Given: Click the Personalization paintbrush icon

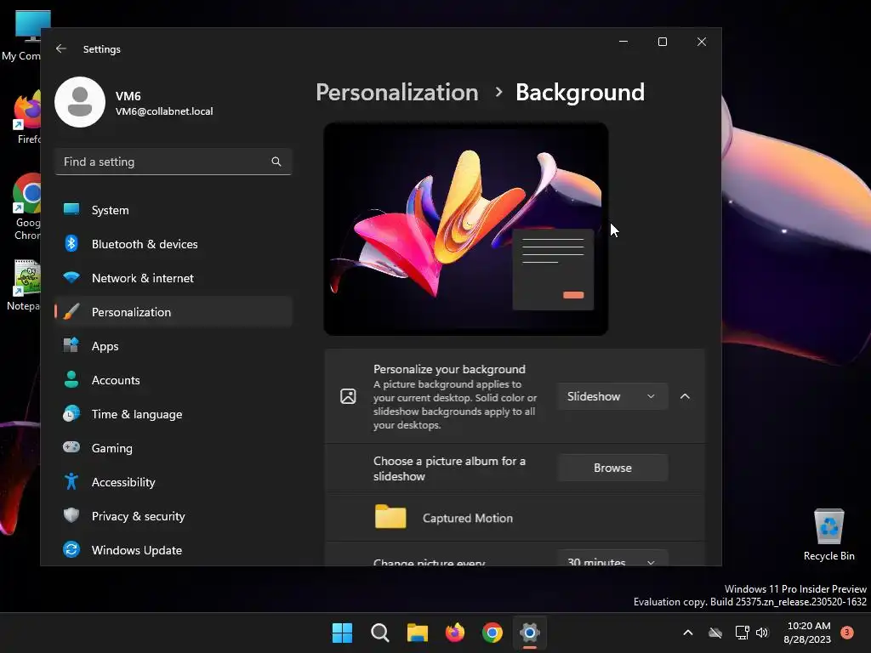Looking at the screenshot, I should tap(71, 311).
